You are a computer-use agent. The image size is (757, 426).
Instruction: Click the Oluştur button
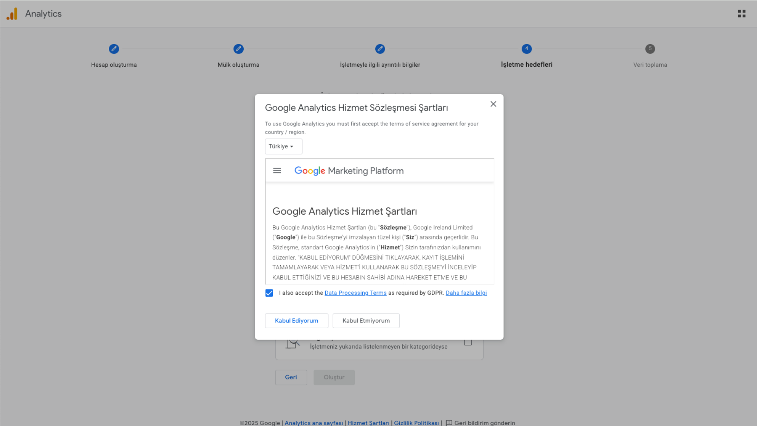(x=334, y=377)
